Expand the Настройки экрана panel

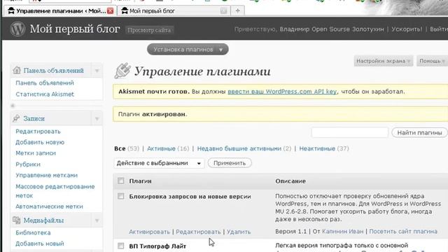click(x=383, y=61)
